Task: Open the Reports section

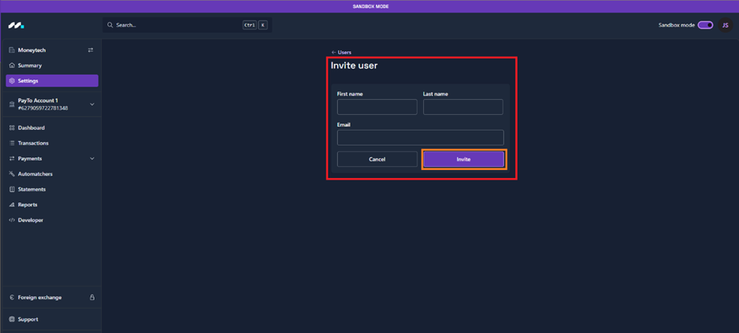Action: click(x=52, y=205)
